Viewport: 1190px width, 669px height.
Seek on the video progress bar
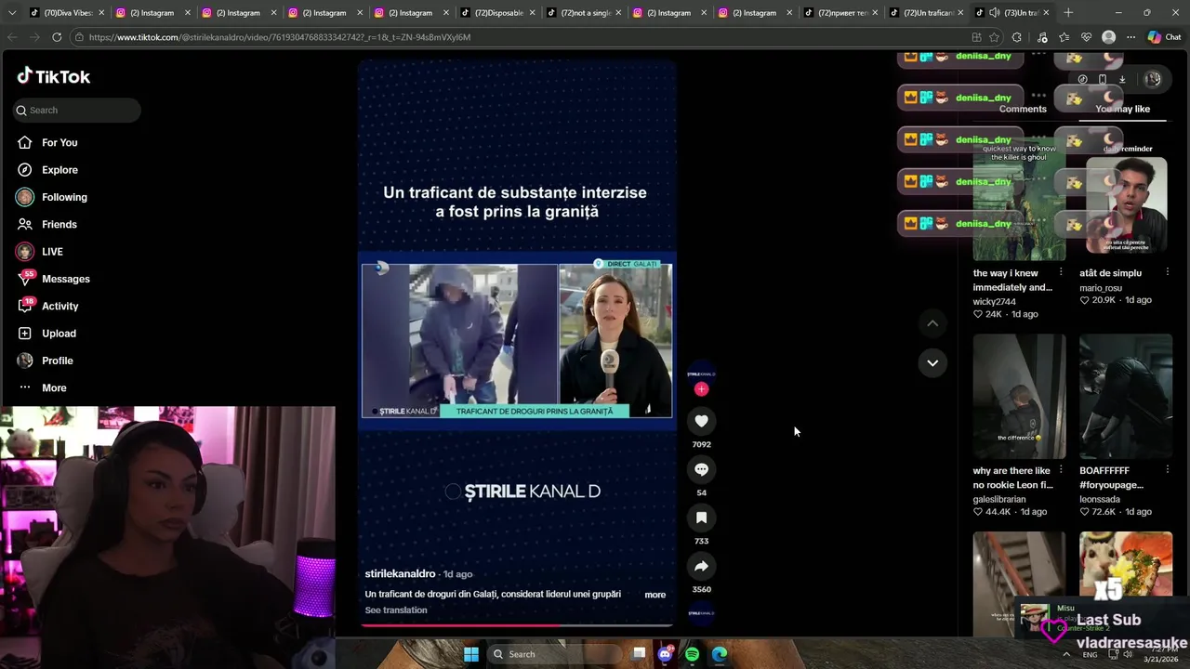click(x=516, y=625)
